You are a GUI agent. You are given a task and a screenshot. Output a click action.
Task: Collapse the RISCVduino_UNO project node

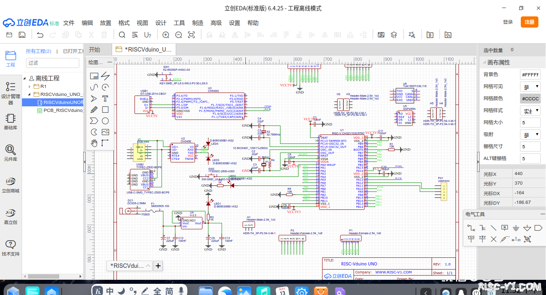pyautogui.click(x=30, y=94)
